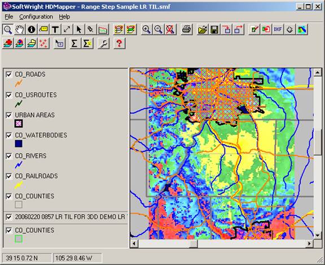Open the Configuration menu

(36, 16)
